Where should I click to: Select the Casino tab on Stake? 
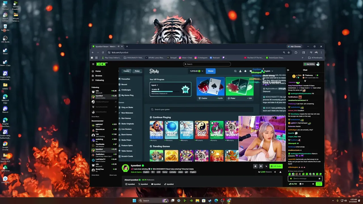point(126,71)
